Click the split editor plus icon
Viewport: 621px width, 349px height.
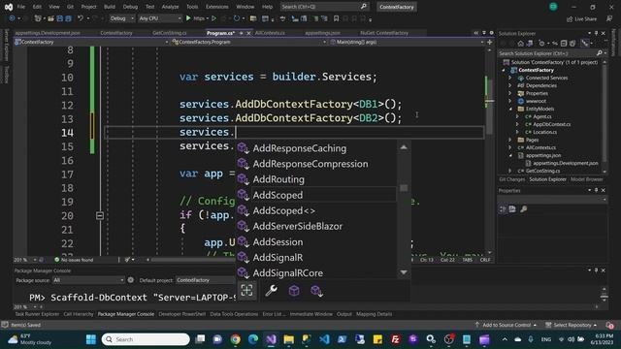click(489, 42)
